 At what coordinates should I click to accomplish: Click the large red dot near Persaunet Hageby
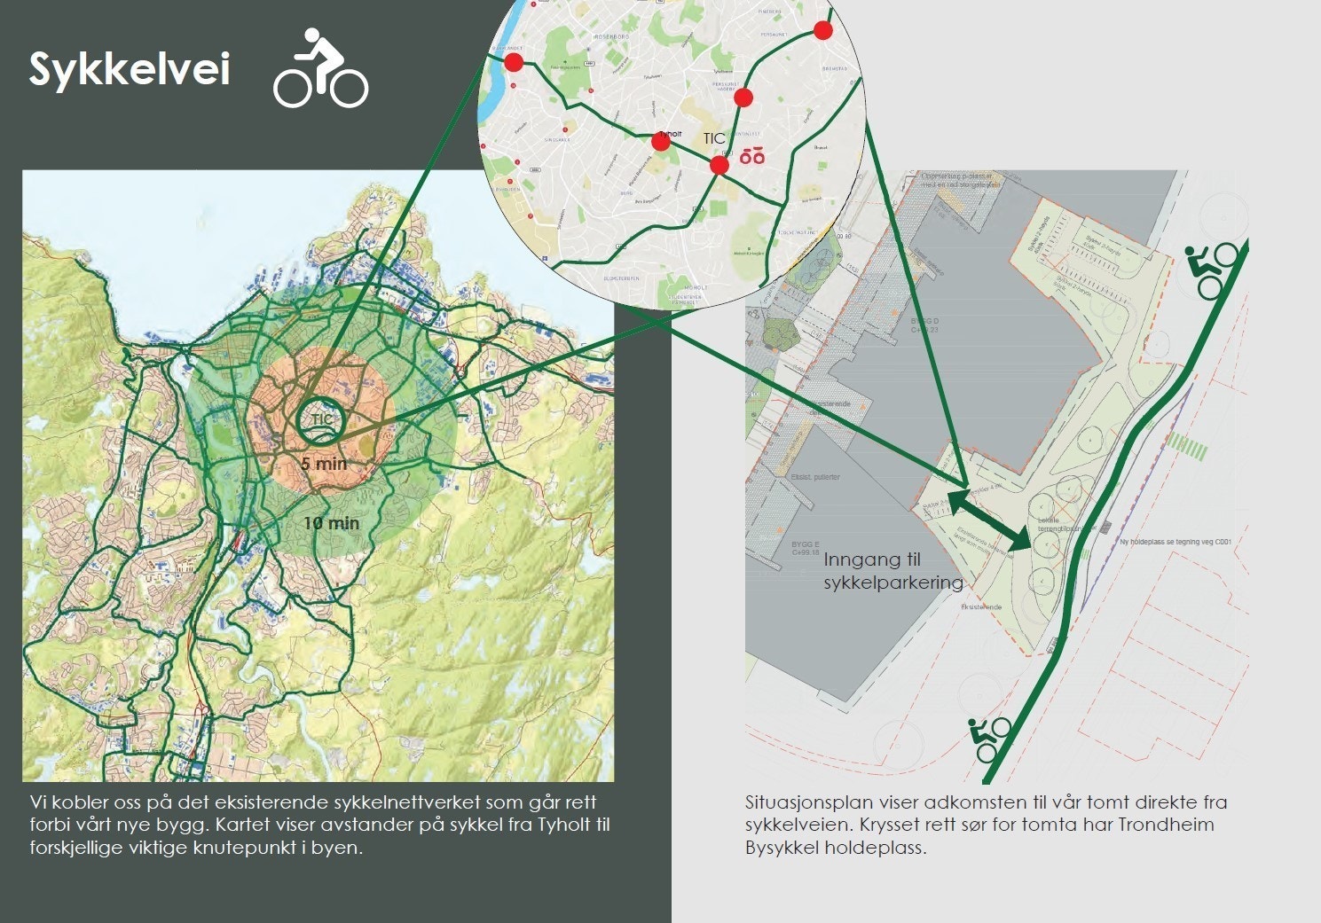pyautogui.click(x=743, y=98)
